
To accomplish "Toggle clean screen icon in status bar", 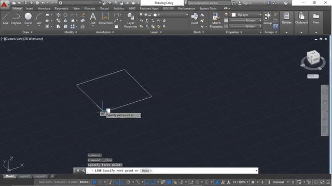I will tap(322, 182).
